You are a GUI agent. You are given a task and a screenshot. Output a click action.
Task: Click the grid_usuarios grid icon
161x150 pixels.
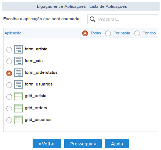(x=18, y=120)
